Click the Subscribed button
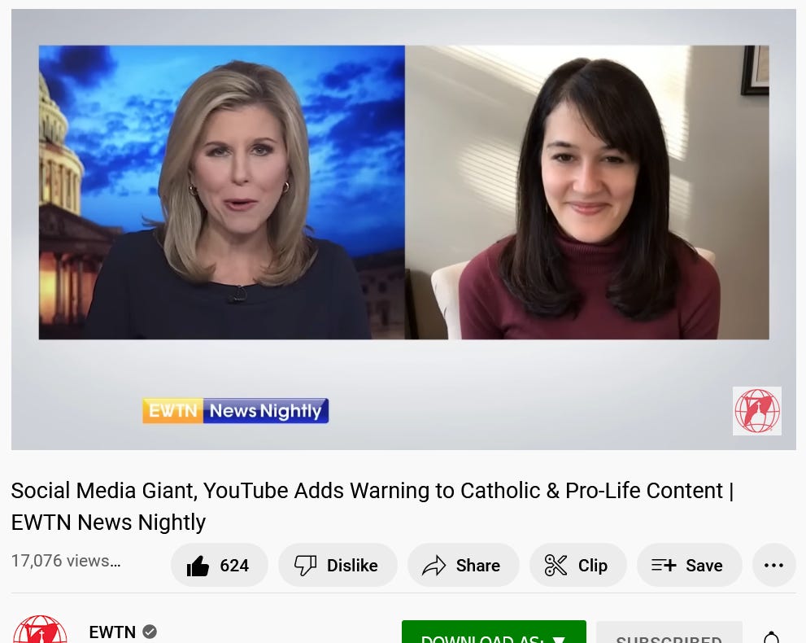This screenshot has height=643, width=806. tap(669, 632)
